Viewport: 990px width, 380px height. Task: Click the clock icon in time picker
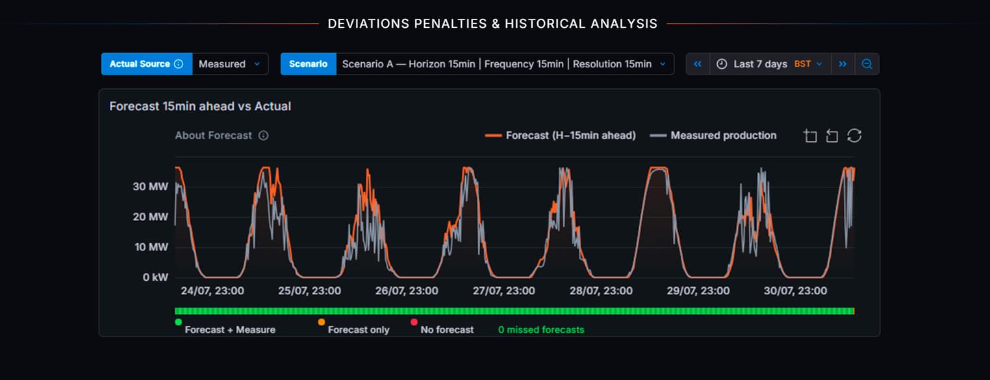click(x=722, y=64)
